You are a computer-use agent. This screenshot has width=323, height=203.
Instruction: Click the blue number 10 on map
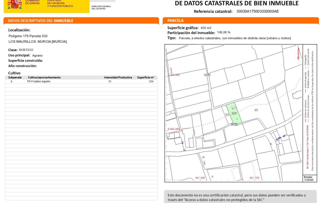tap(203, 157)
